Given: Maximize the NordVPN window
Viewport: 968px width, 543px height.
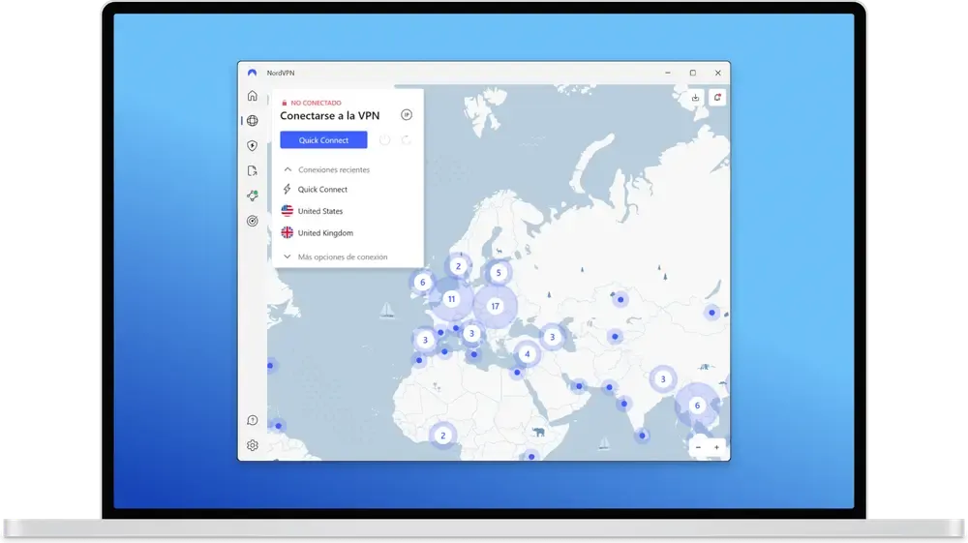Looking at the screenshot, I should (693, 73).
